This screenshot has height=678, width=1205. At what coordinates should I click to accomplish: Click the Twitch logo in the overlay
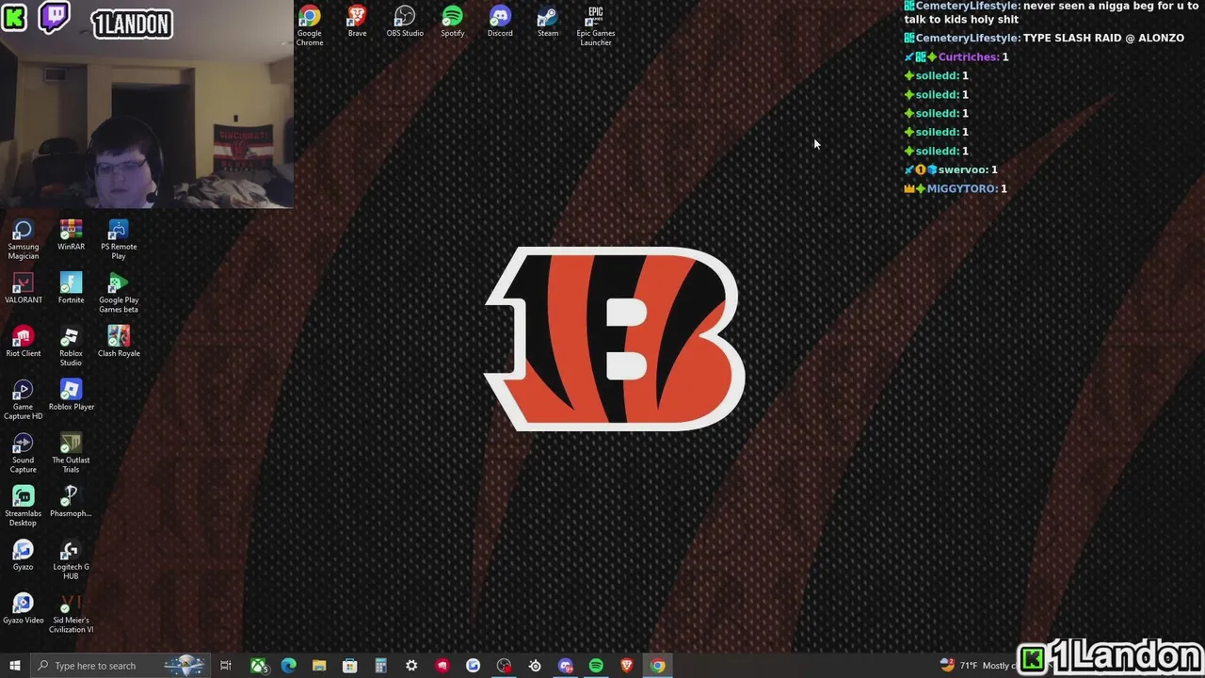pos(55,17)
